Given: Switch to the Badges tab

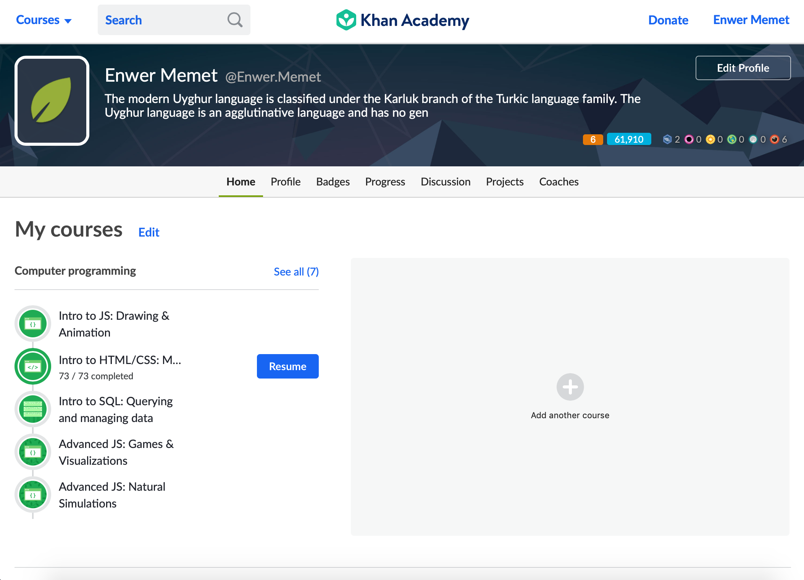Looking at the screenshot, I should tap(333, 182).
